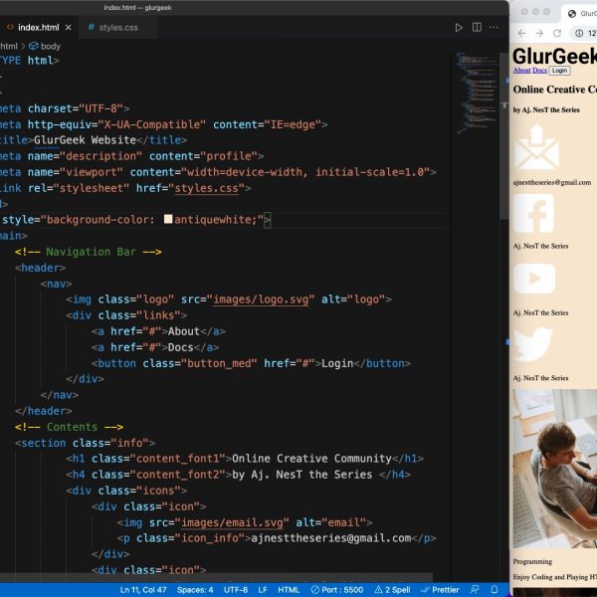Select encoding UTF-8 in status bar
This screenshot has height=597, width=597.
point(236,590)
